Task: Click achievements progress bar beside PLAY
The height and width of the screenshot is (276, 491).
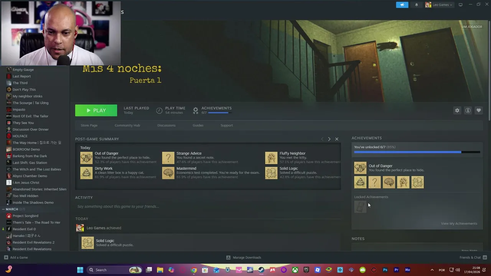Action: click(x=219, y=113)
